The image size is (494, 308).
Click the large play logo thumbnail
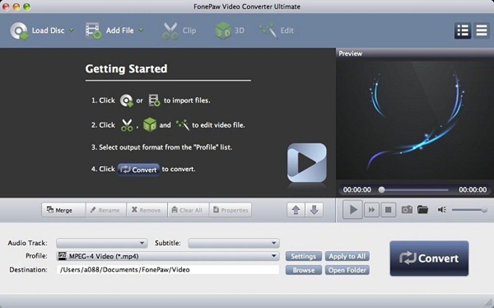(307, 163)
